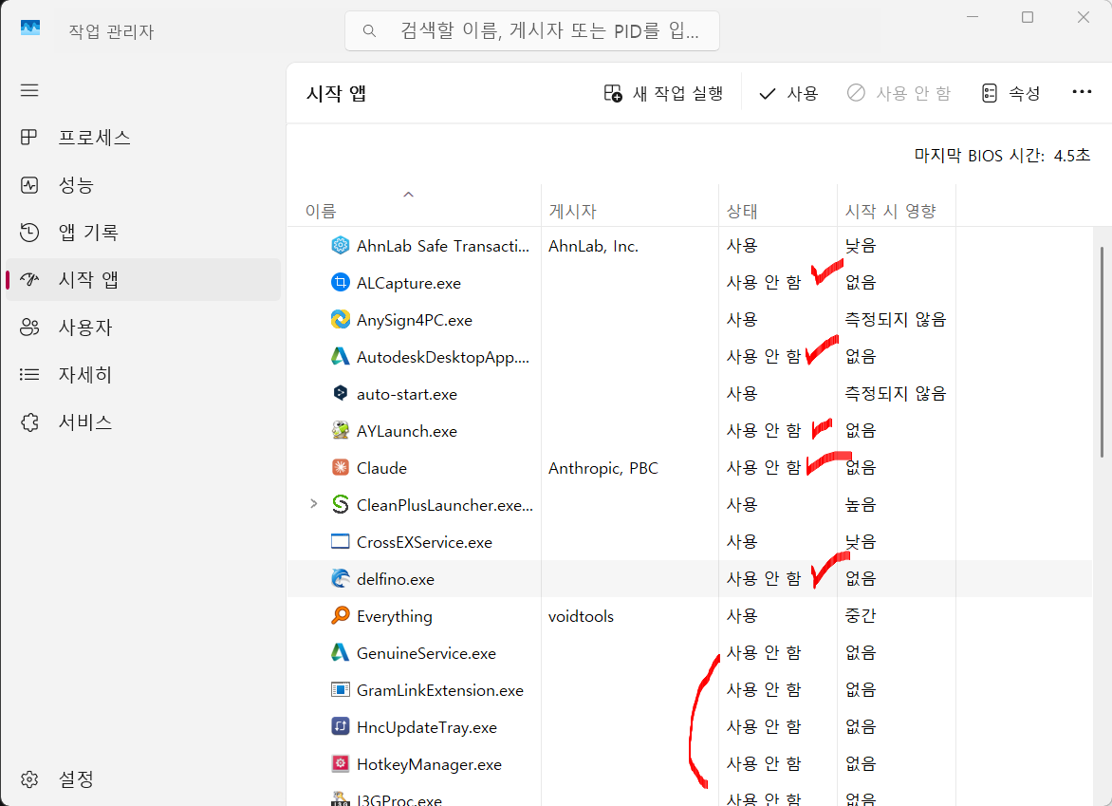Screen dimensions: 1112x806
Task: Click the 중간 impact value for Everything
Action: pos(861,615)
